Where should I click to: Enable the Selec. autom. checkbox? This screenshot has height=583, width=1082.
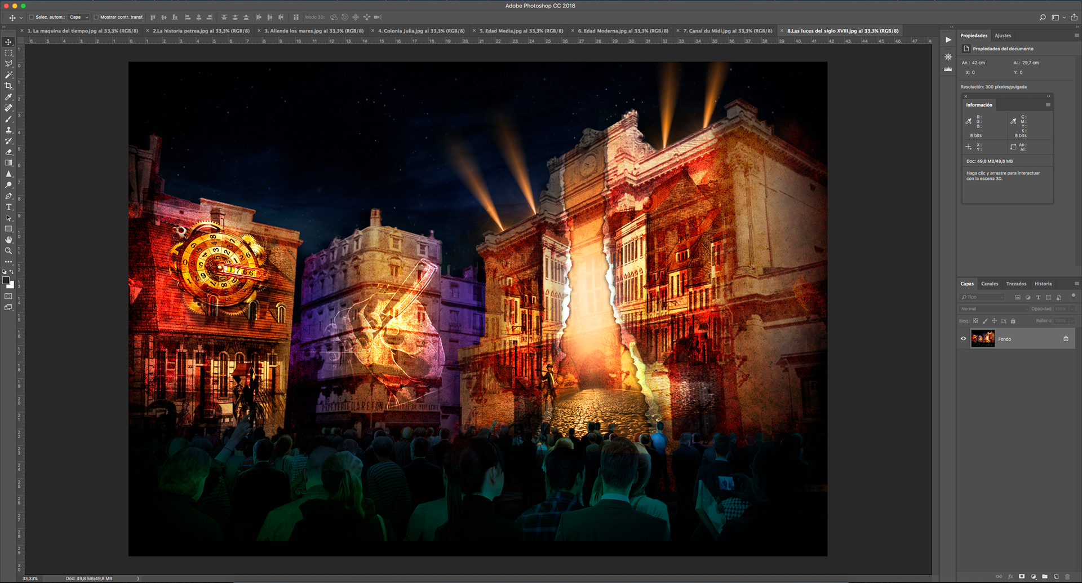(32, 17)
